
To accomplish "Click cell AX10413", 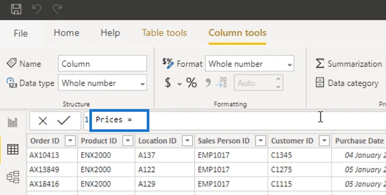I will [x=44, y=155].
